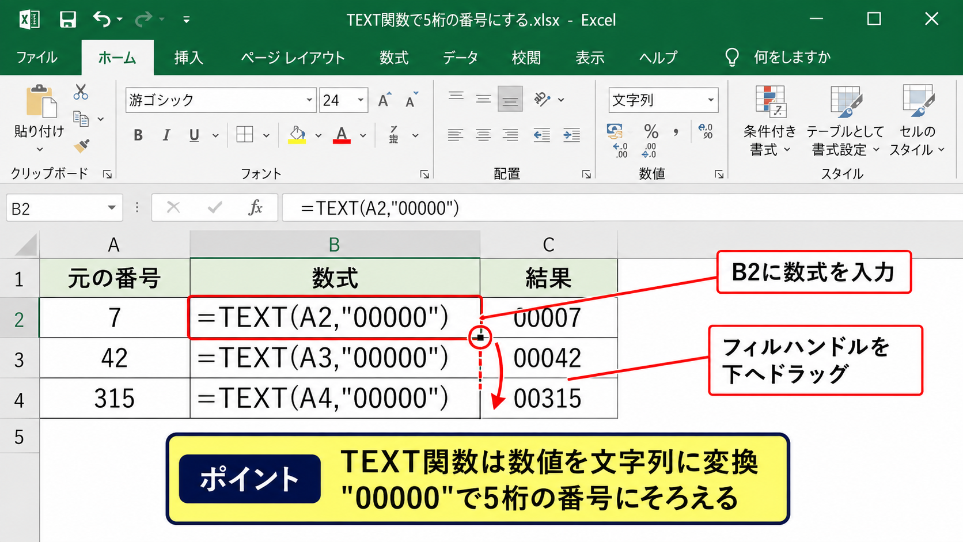The width and height of the screenshot is (963, 542).
Task: Expand the underline style arrow
Action: pos(215,136)
